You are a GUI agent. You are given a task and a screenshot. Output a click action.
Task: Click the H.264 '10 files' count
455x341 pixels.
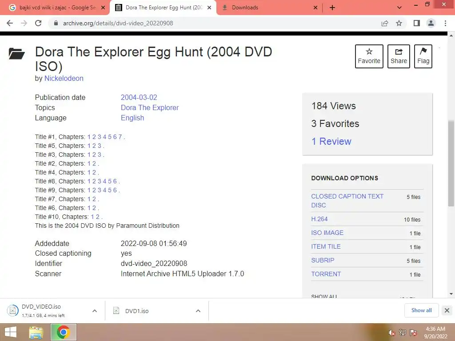[412, 219]
